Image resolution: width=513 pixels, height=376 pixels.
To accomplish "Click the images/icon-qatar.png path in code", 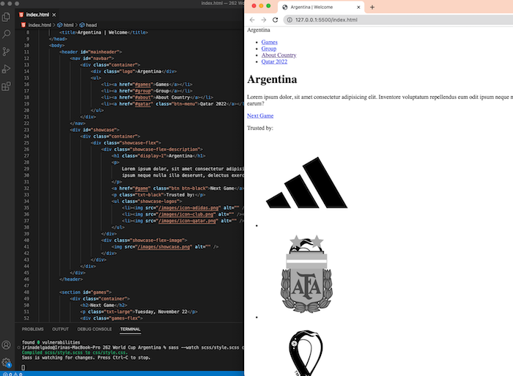I will tap(188, 221).
